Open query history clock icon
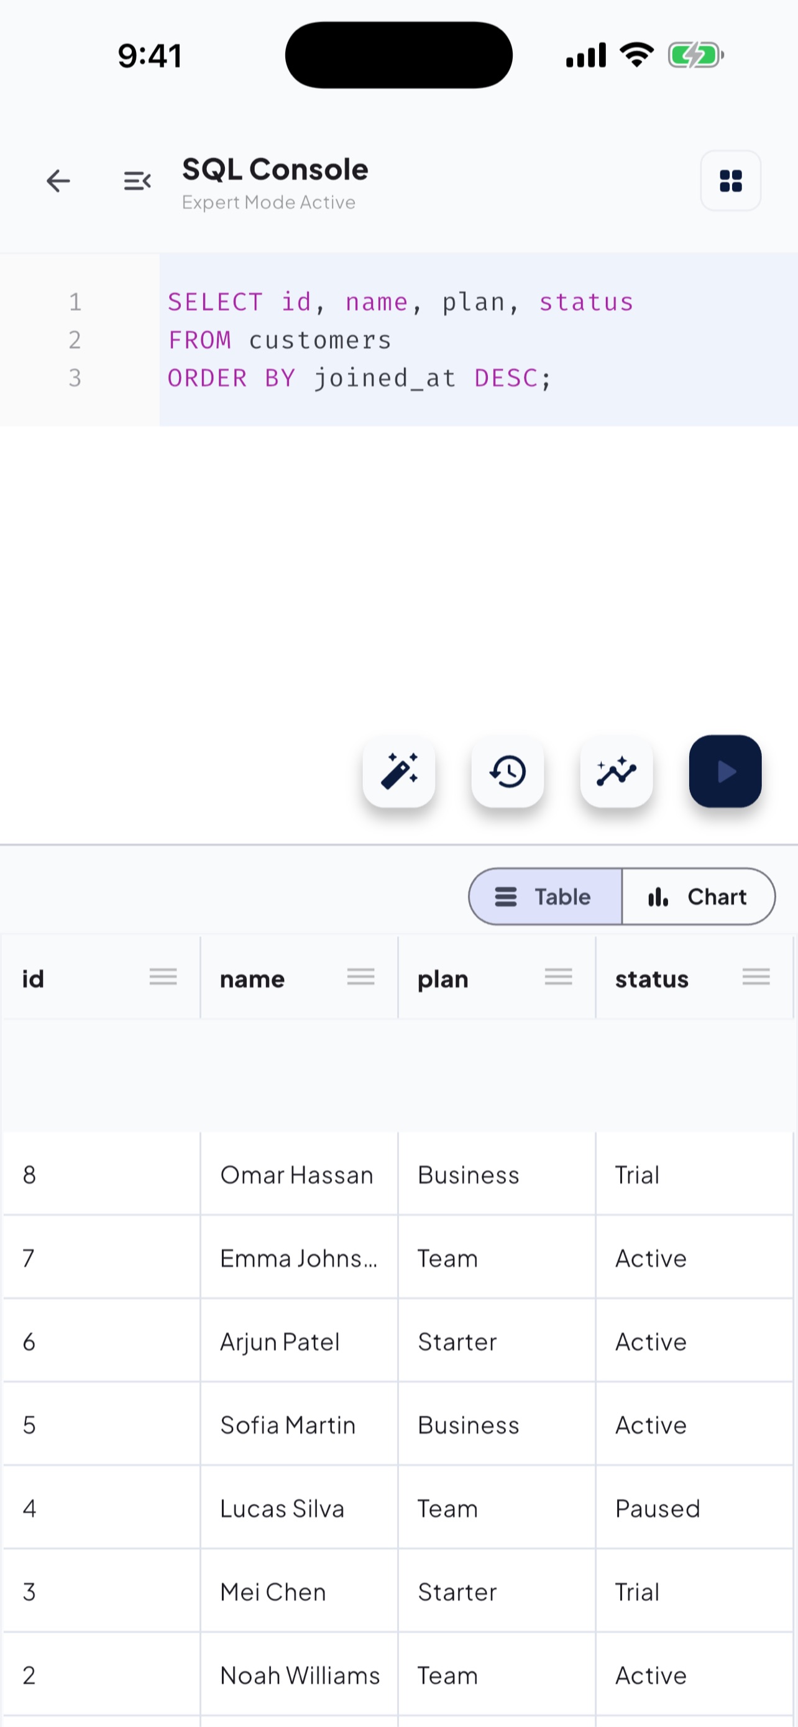Screen dimensions: 798x1727 click(x=508, y=771)
